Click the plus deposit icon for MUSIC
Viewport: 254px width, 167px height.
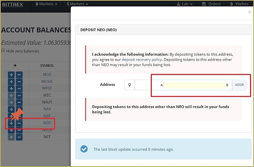point(11,82)
